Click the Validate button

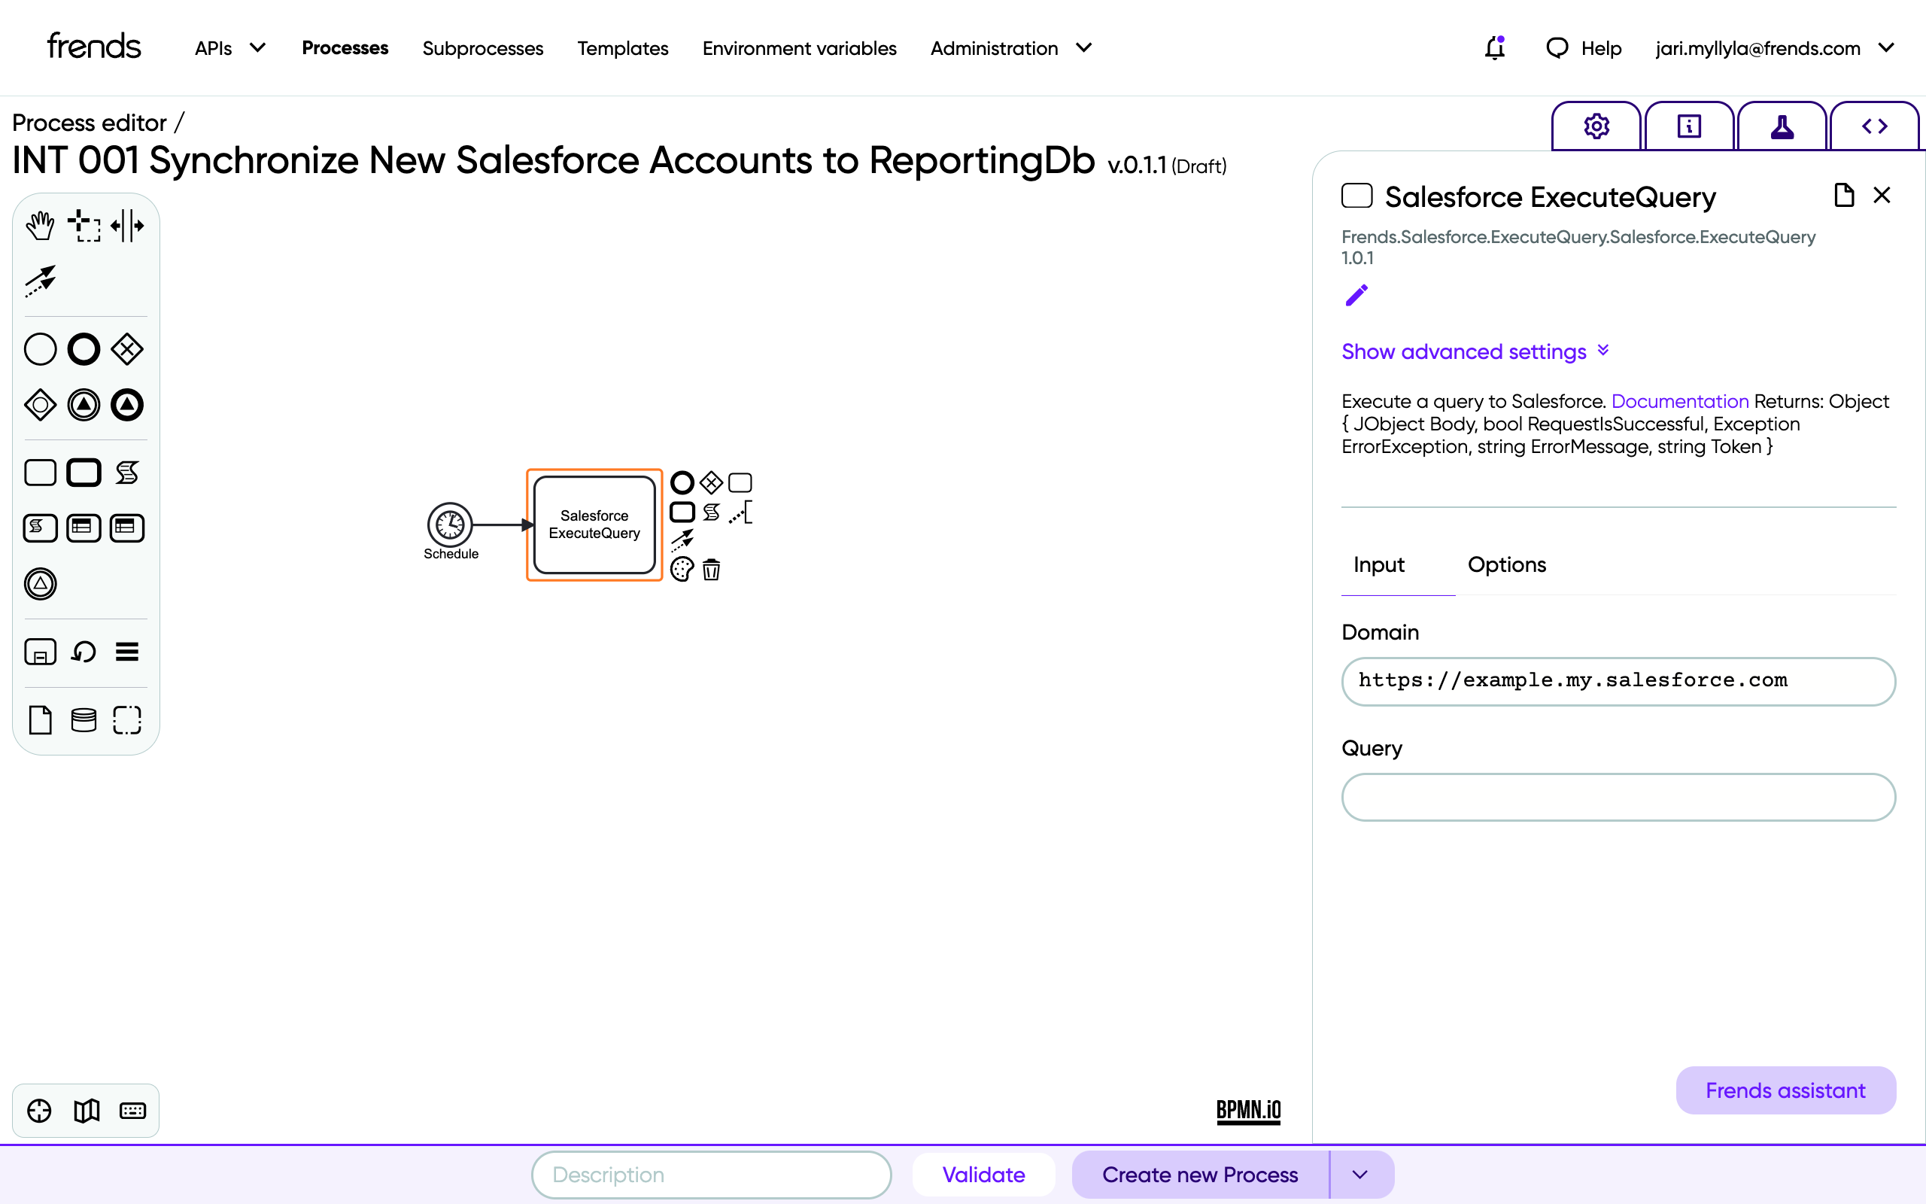click(983, 1175)
